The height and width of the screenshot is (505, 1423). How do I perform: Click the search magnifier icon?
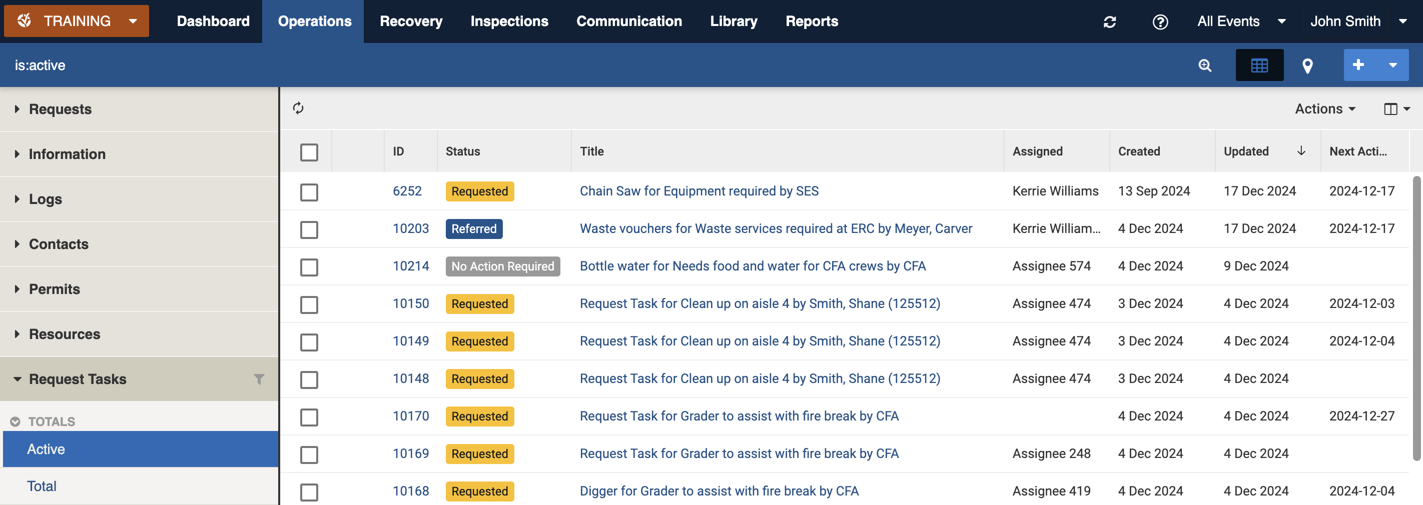click(1205, 65)
